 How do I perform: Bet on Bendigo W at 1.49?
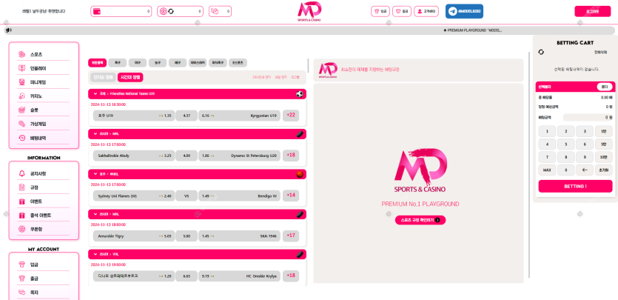(x=239, y=196)
